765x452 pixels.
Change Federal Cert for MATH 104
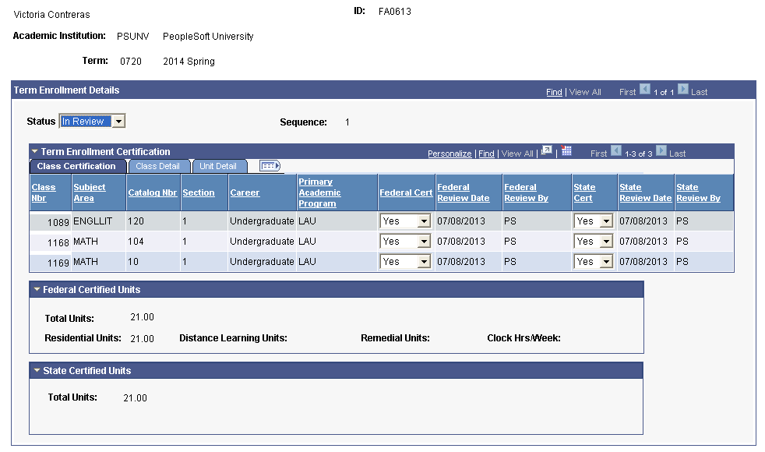coord(421,241)
